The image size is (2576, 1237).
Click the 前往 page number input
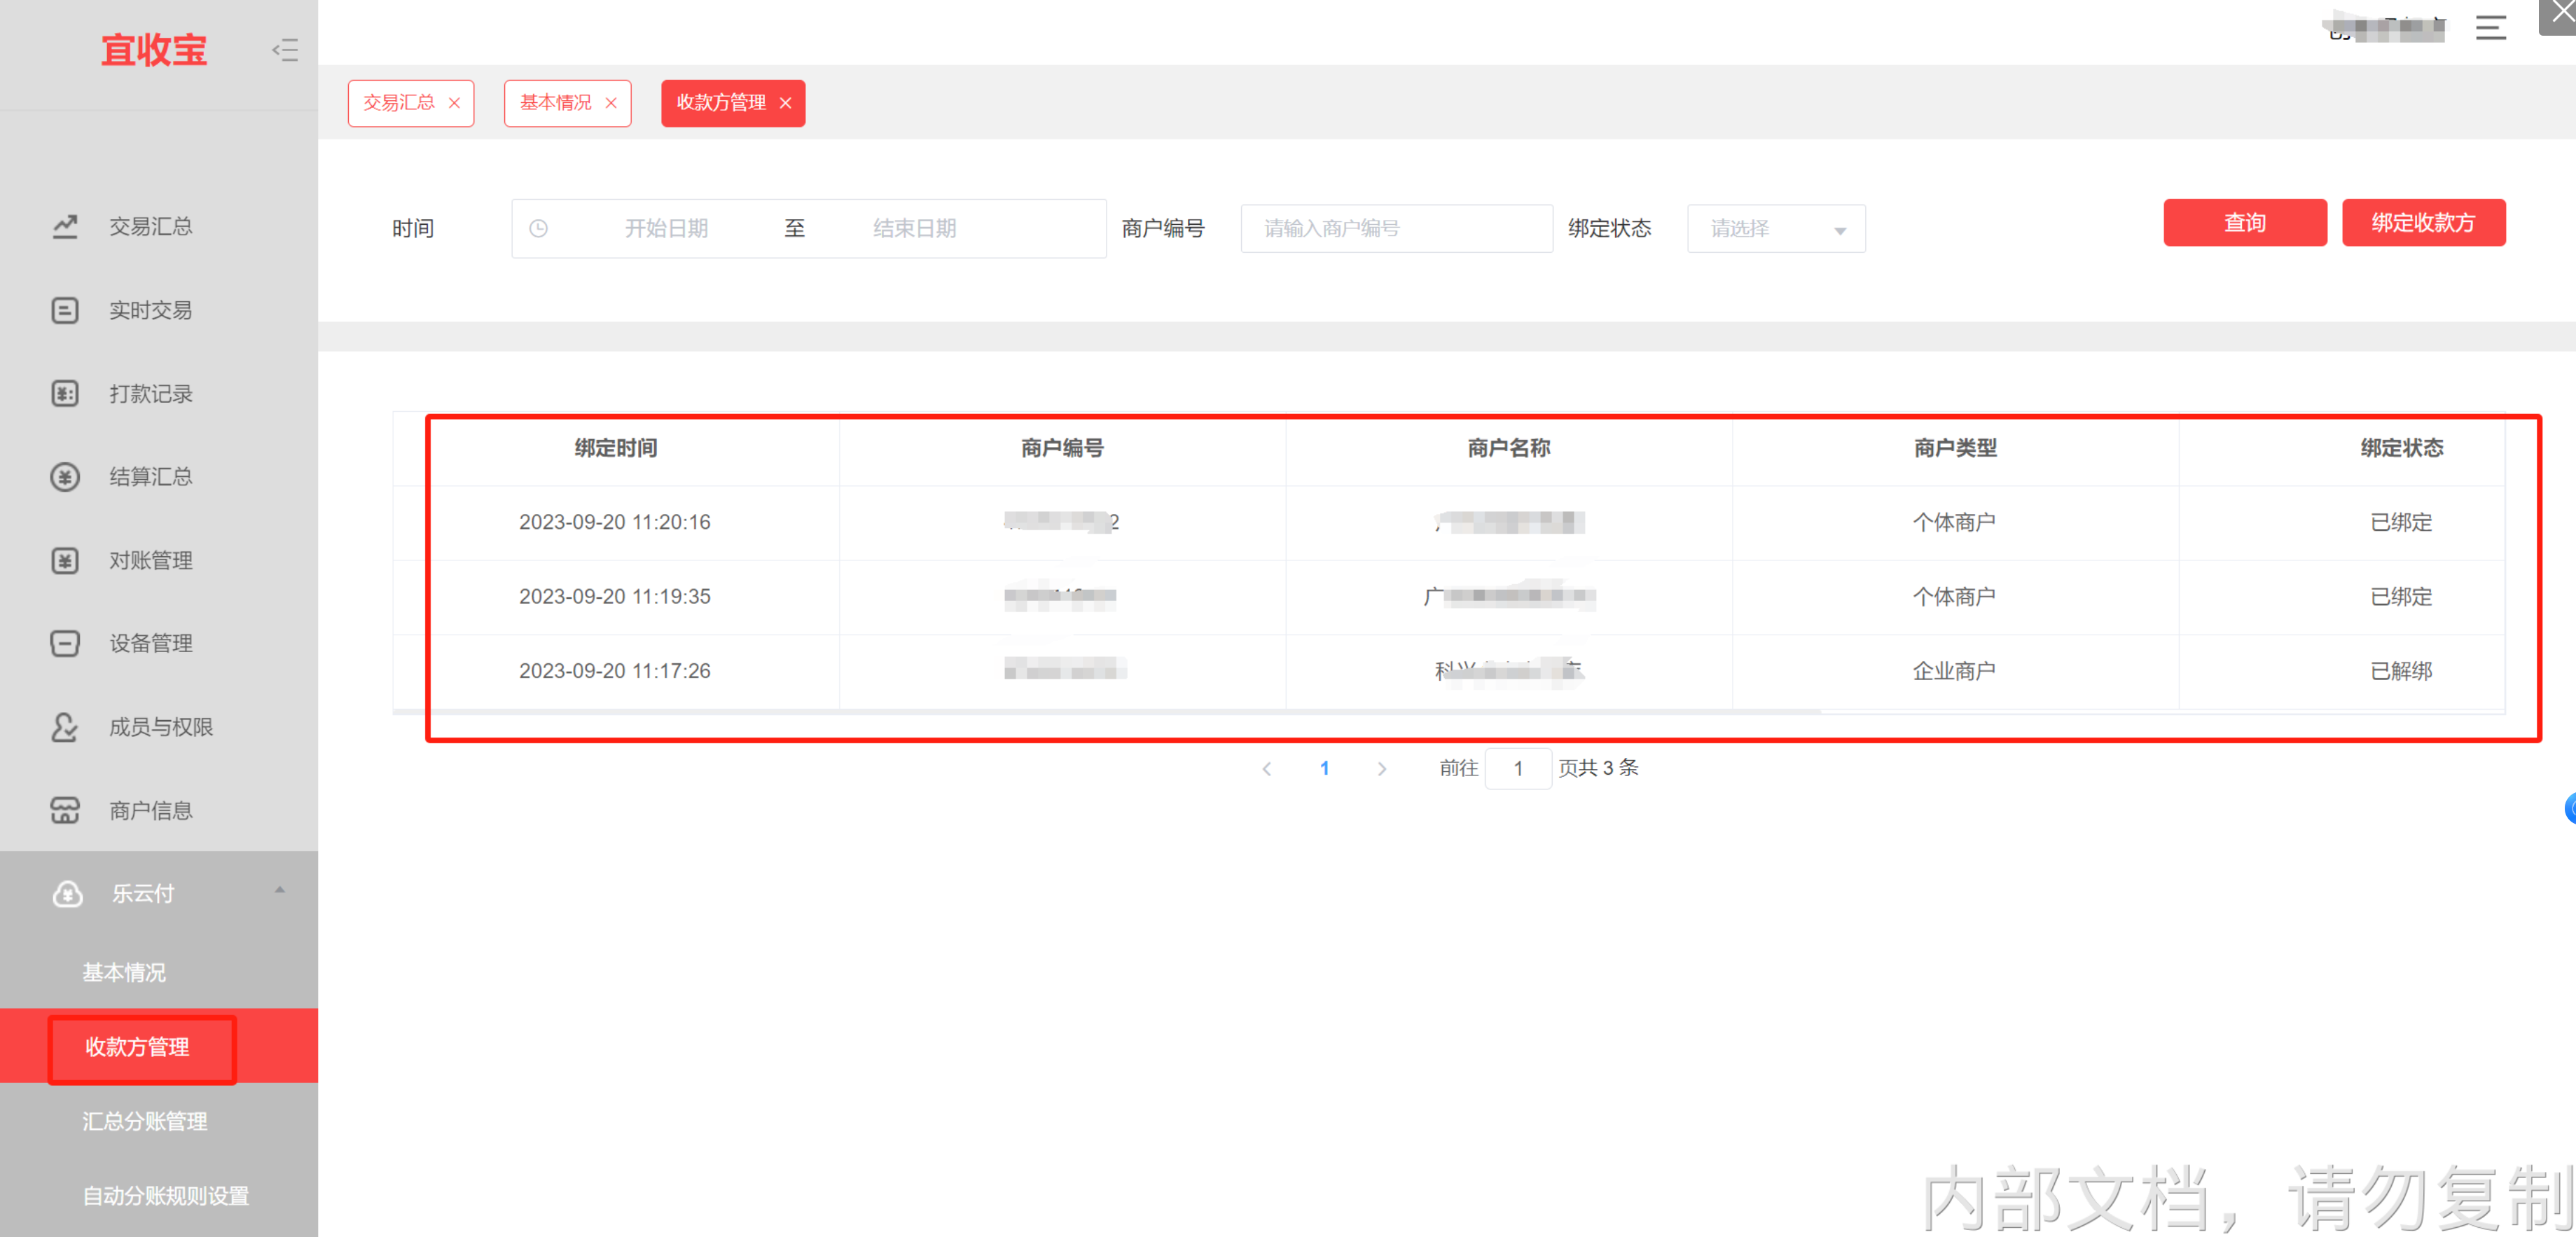(x=1518, y=769)
